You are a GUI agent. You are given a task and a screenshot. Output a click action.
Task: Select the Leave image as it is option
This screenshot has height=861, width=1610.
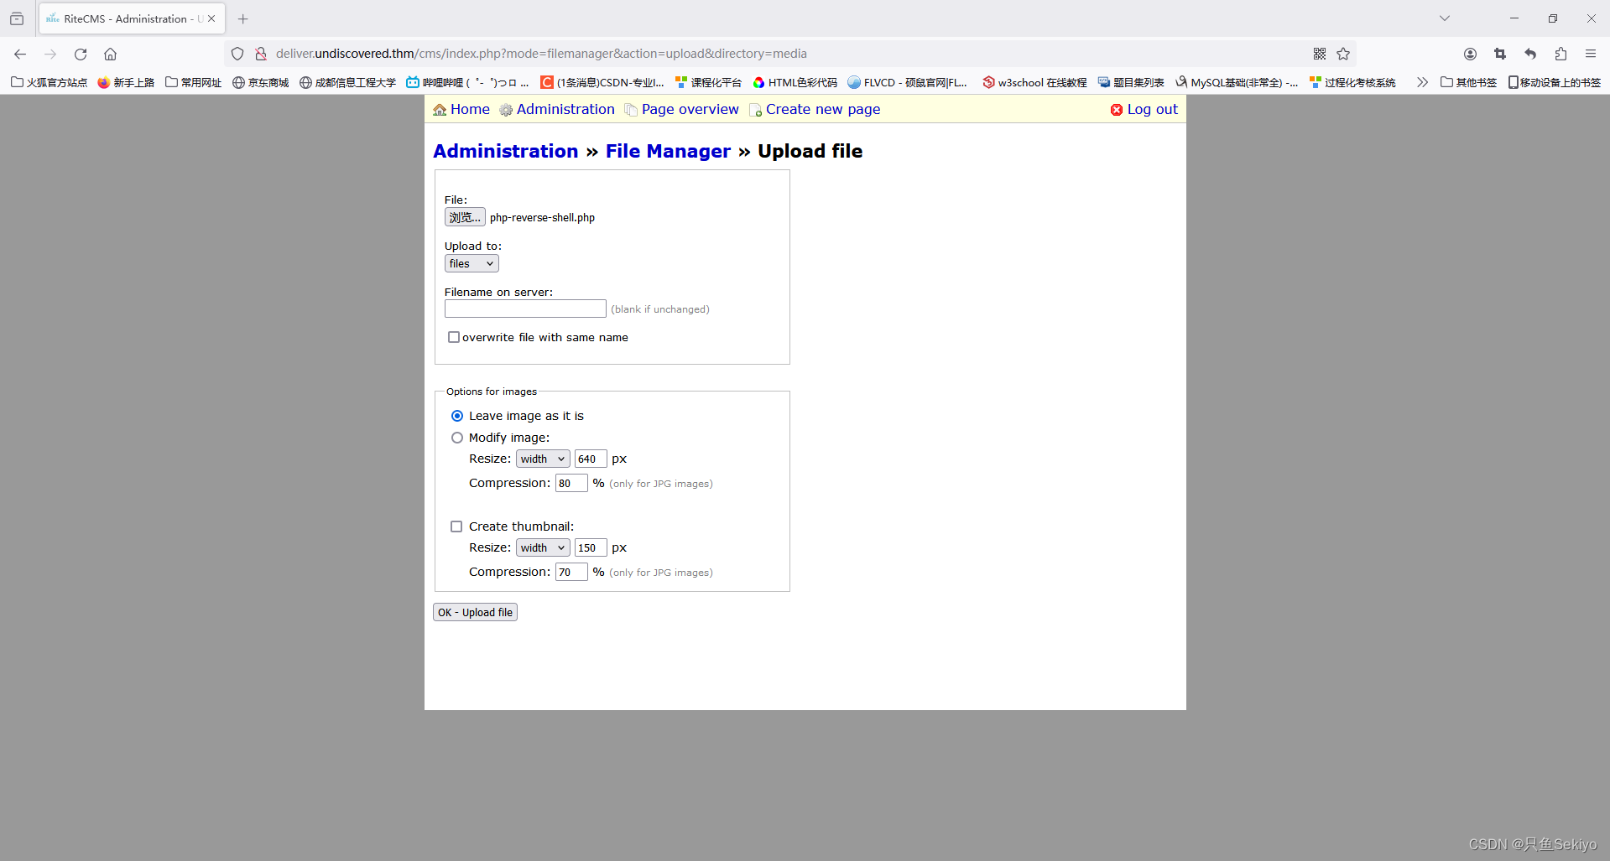coord(457,416)
